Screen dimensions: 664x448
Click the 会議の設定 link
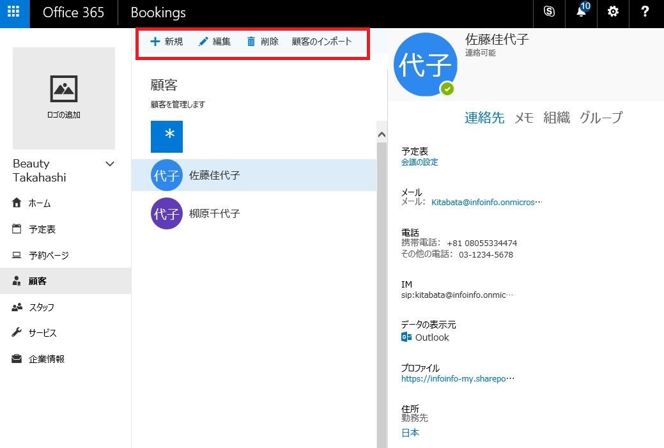pos(419,162)
